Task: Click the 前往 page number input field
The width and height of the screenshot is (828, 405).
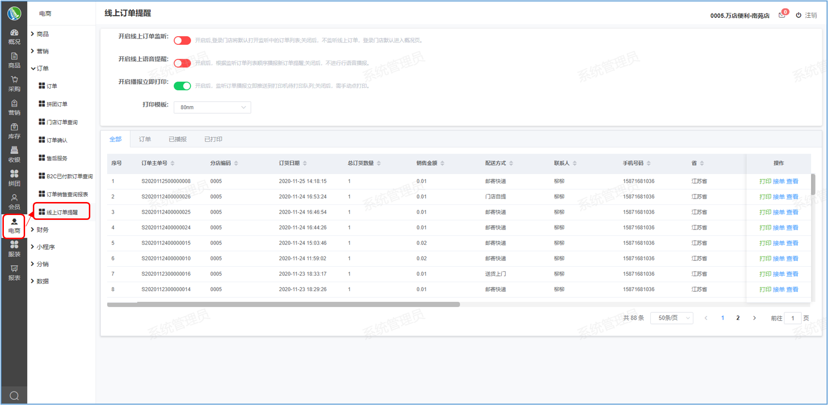Action: point(793,318)
